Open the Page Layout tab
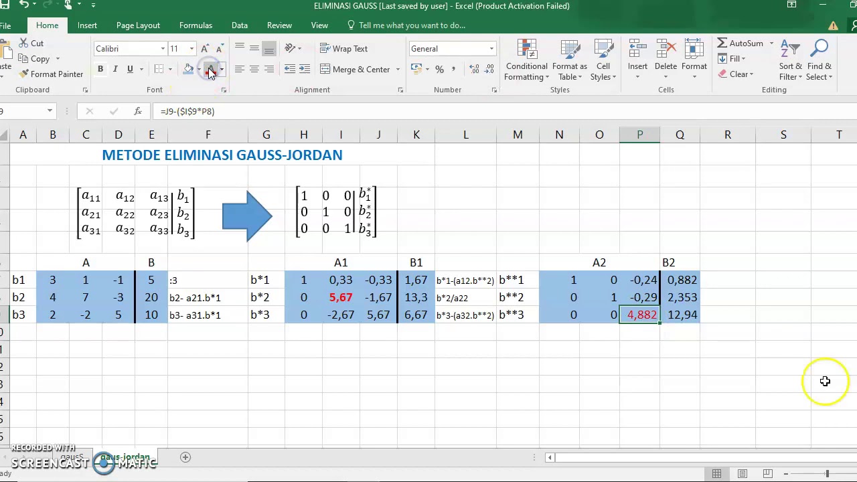The image size is (857, 482). click(138, 25)
